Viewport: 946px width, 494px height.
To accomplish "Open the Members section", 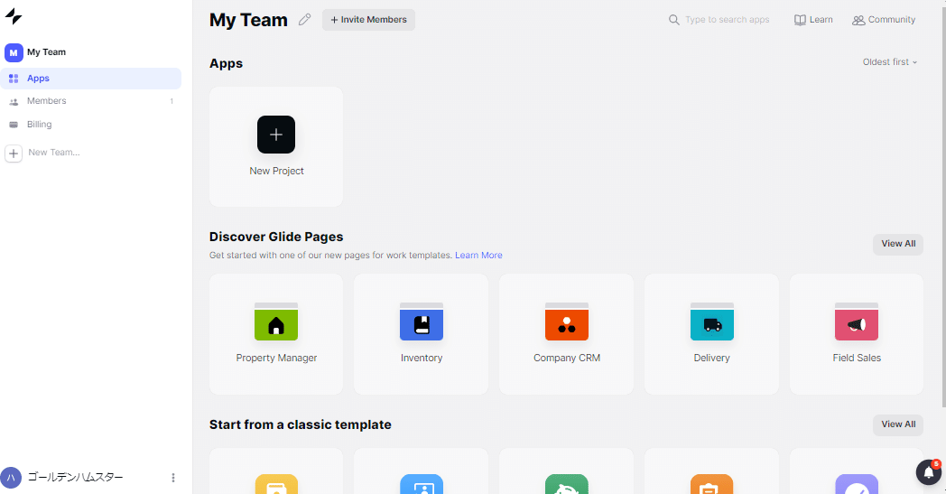I will point(90,101).
